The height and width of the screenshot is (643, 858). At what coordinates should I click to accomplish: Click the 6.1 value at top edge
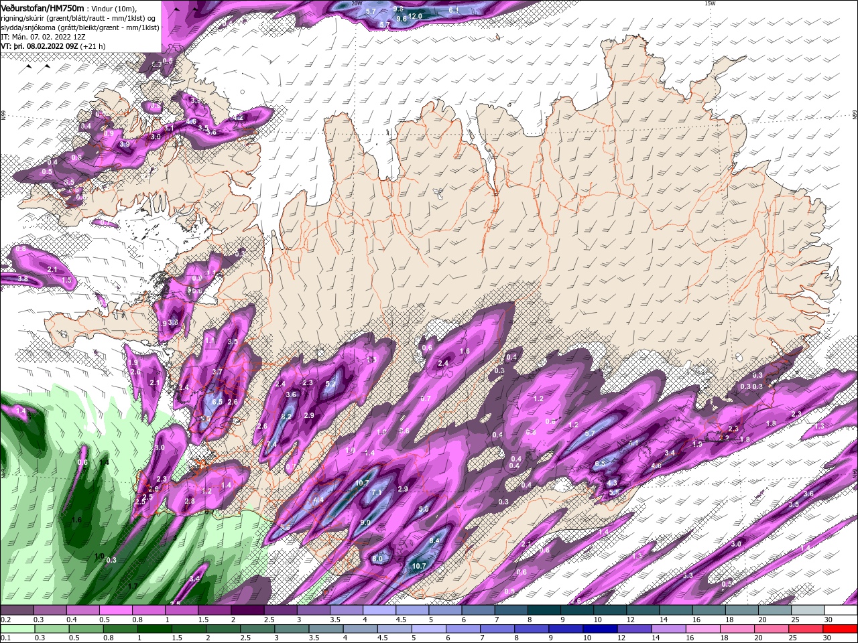(x=454, y=10)
